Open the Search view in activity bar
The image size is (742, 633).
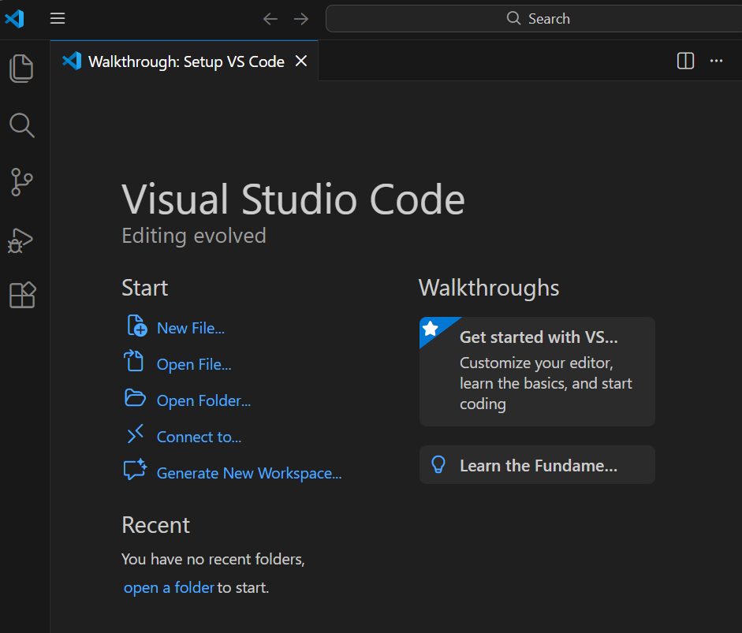[22, 125]
